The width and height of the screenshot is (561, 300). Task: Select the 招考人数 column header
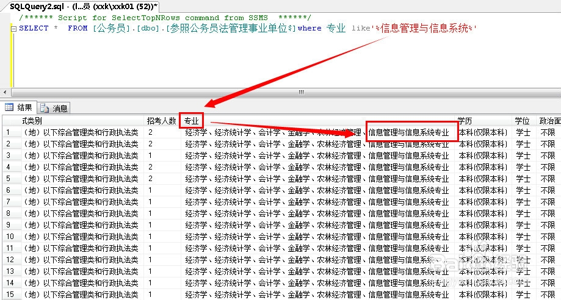pyautogui.click(x=162, y=121)
